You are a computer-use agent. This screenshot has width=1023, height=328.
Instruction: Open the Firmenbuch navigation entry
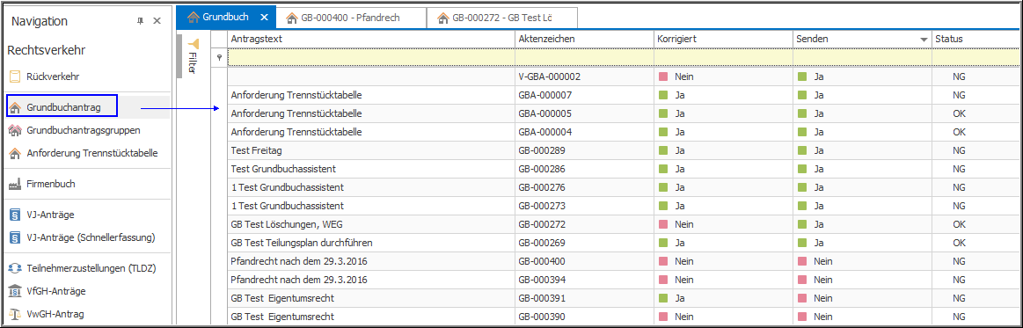(51, 184)
